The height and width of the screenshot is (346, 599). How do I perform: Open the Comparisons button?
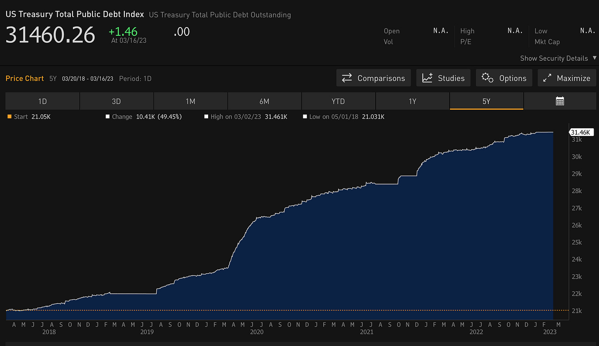coord(374,78)
